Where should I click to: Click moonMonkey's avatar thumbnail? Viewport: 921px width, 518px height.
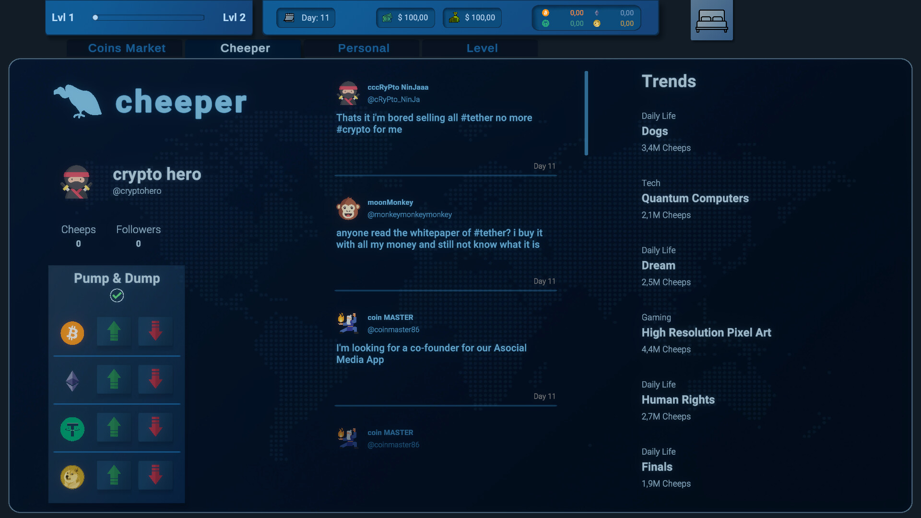click(348, 209)
